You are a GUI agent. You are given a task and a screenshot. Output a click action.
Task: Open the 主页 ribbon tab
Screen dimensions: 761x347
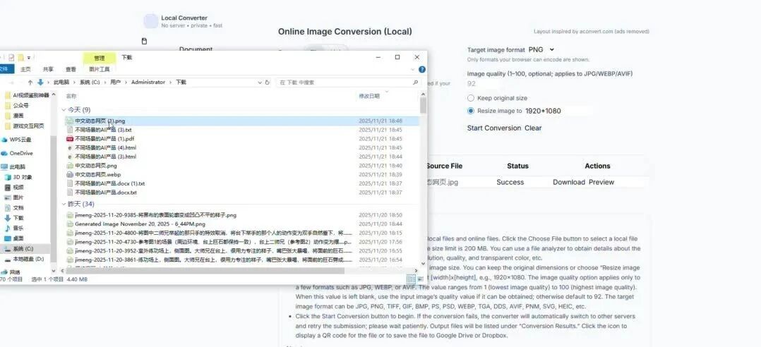25,70
